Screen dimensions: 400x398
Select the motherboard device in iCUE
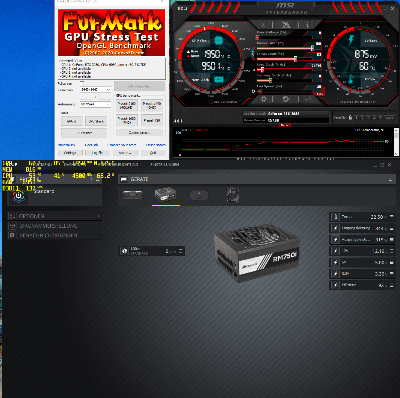(x=232, y=195)
